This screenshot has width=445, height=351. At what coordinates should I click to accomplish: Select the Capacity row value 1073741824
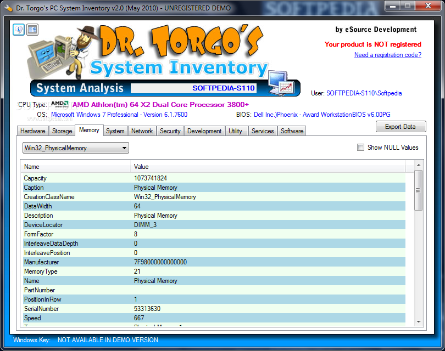(151, 178)
